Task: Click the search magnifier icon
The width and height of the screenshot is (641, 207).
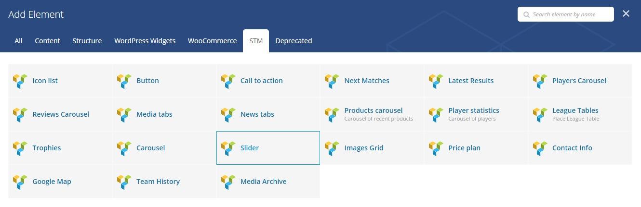Action: pos(526,14)
